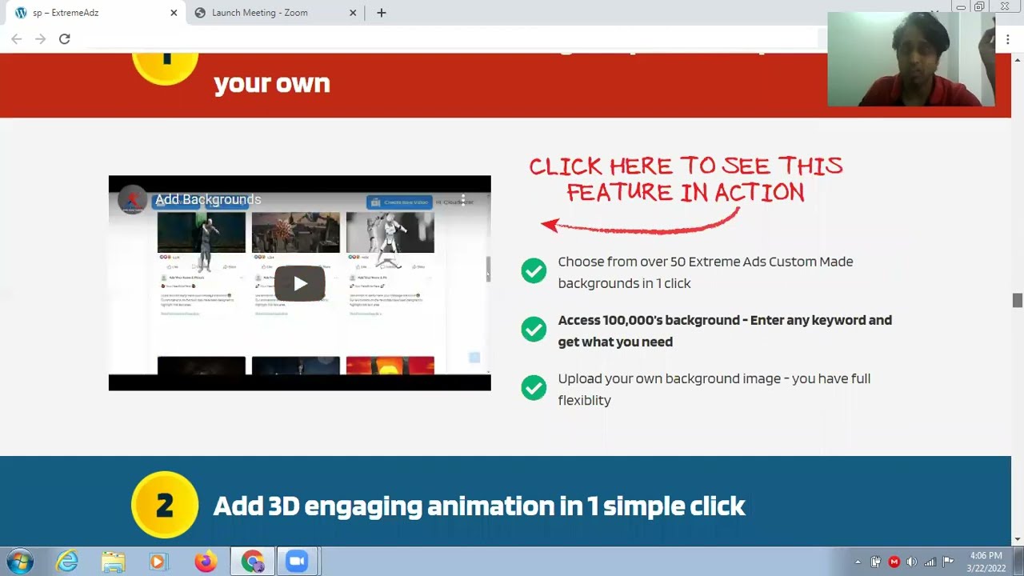This screenshot has width=1024, height=576.
Task: Click the green checkmark beside 'Choose from over 50'
Action: pos(534,271)
